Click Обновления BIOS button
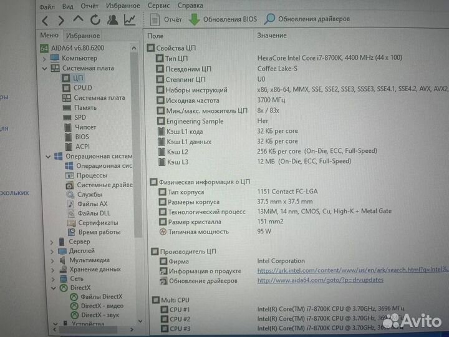Viewport: 449px width, 337px height. point(223,19)
